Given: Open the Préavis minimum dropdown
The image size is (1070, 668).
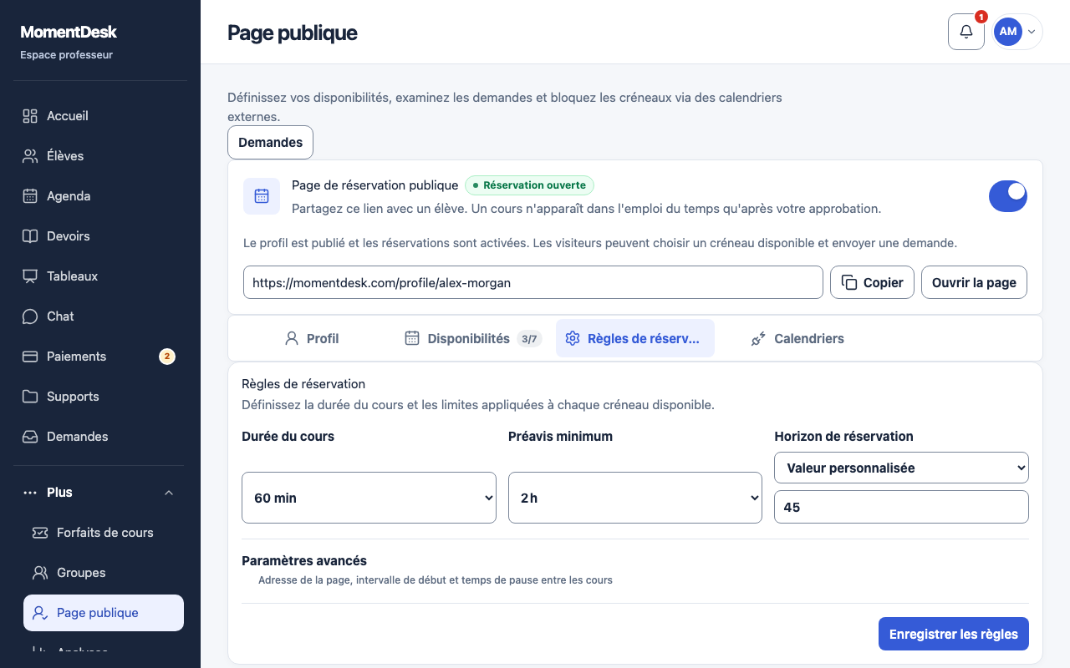Looking at the screenshot, I should coord(635,498).
